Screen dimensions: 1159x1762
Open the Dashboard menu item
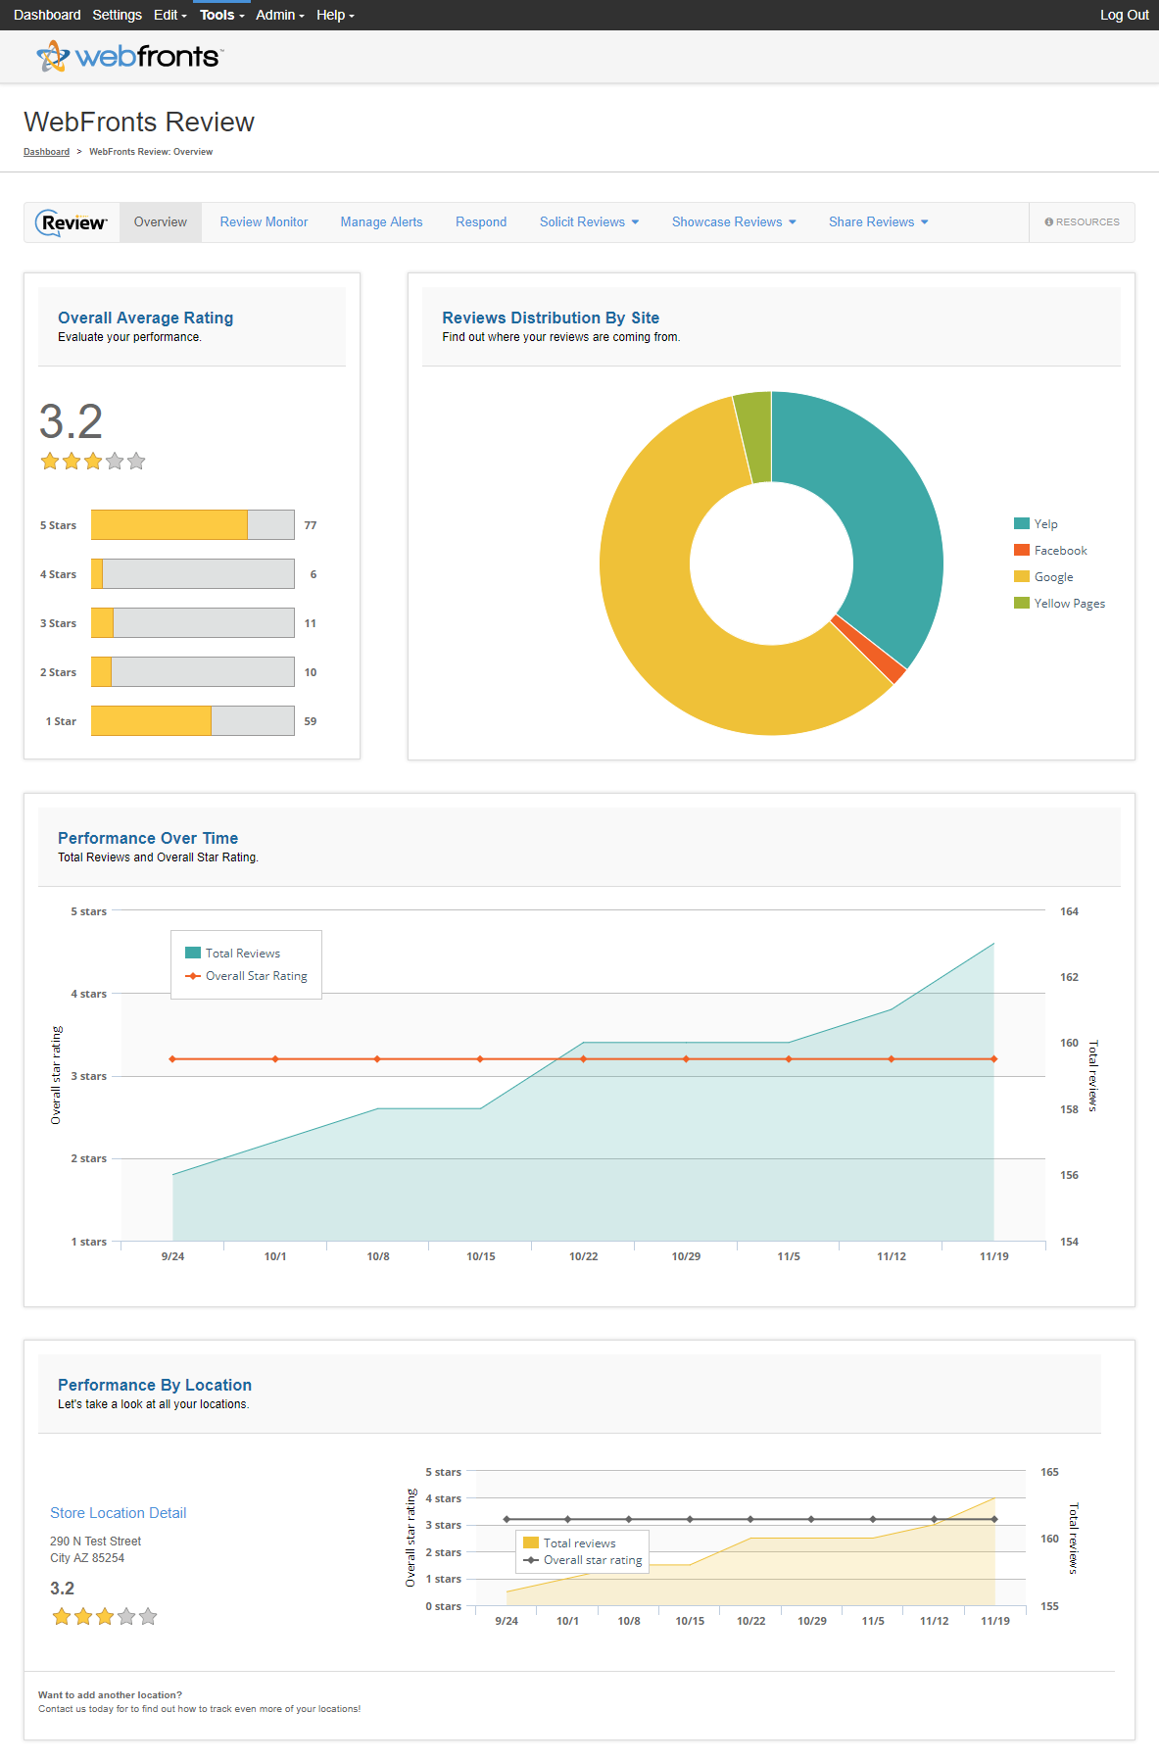pos(47,15)
